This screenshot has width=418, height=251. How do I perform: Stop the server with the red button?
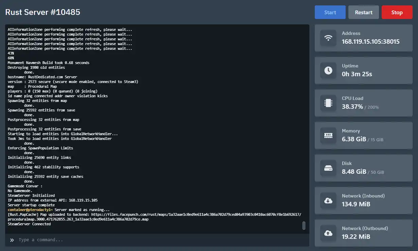pyautogui.click(x=397, y=12)
